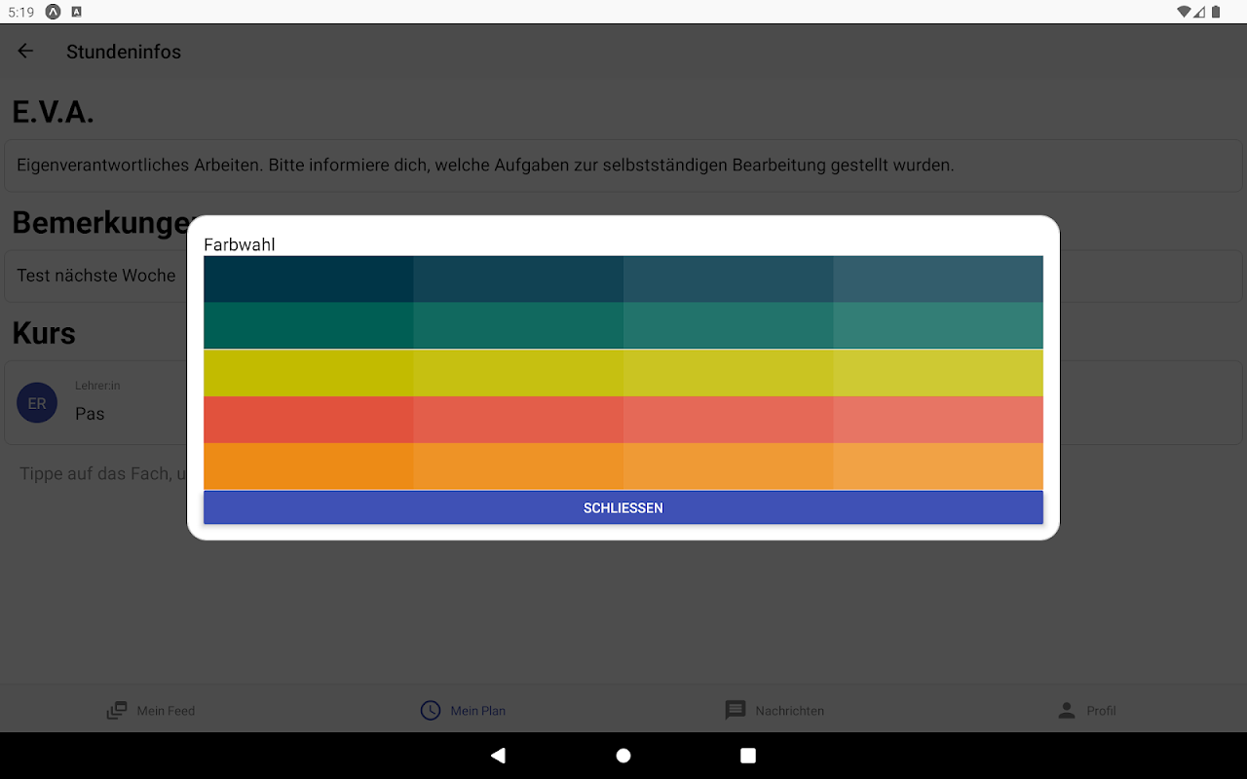Select the second red swatch in the red row
This screenshot has height=779, width=1247.
pos(518,420)
